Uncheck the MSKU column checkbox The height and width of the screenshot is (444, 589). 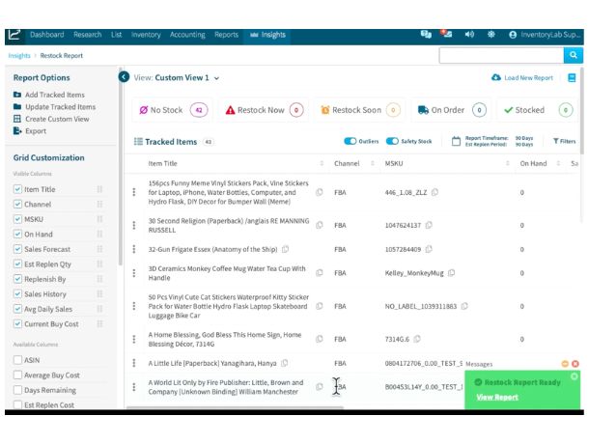(17, 219)
